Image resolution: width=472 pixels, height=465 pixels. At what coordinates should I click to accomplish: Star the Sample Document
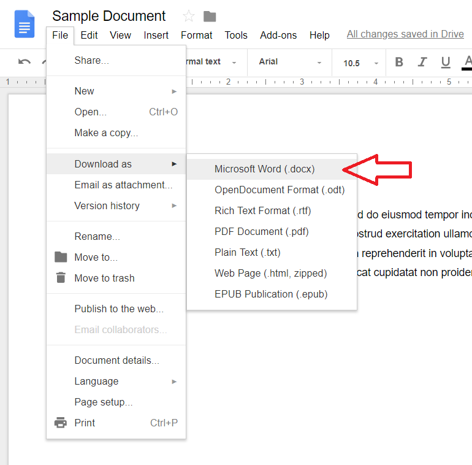click(189, 16)
